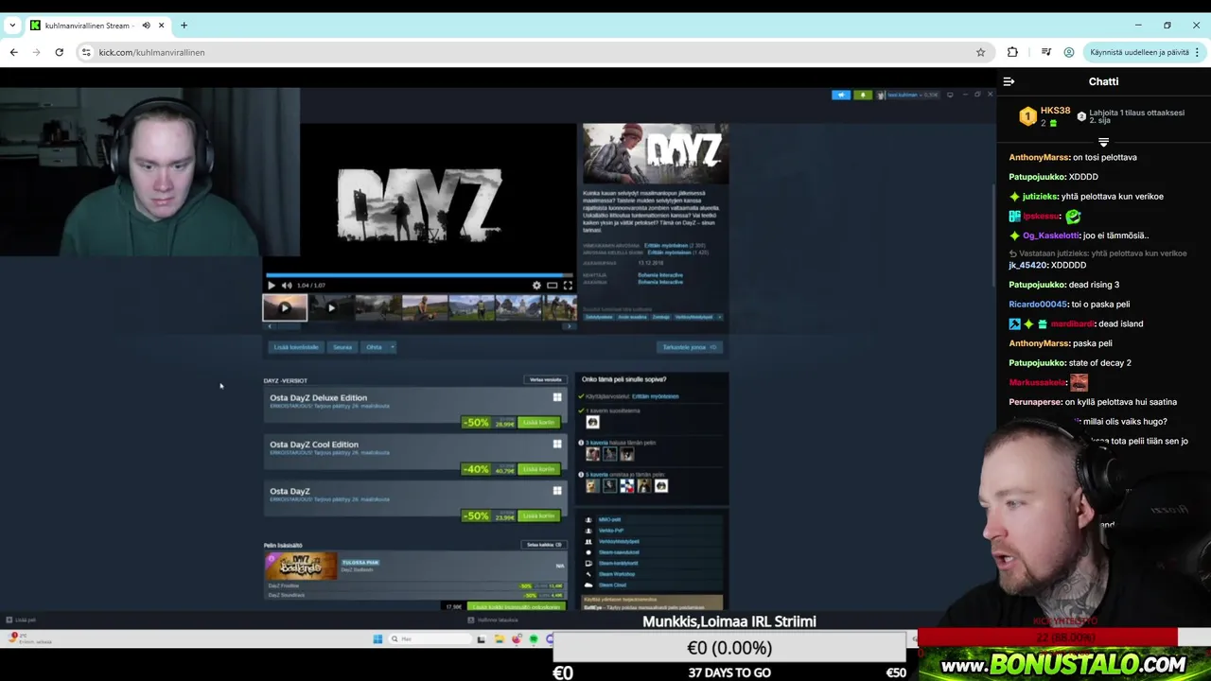The image size is (1211, 681).
Task: Open Og_Kaskelotti chat username
Action: (x=1051, y=236)
